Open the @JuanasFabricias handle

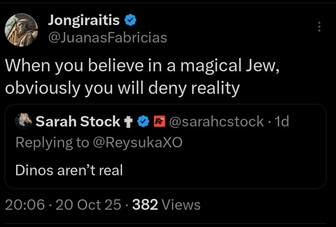point(107,38)
